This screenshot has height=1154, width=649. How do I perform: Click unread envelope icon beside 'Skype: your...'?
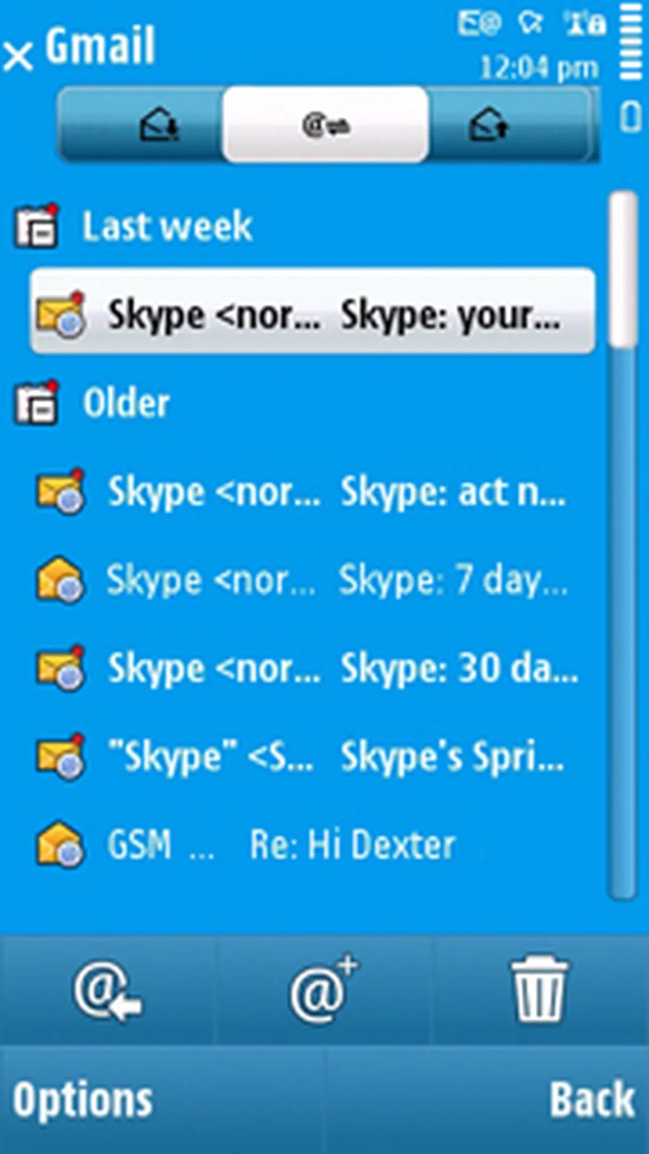click(x=61, y=314)
